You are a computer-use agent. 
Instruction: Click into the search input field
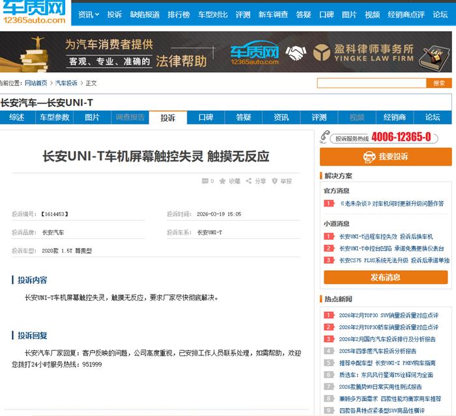click(371, 83)
